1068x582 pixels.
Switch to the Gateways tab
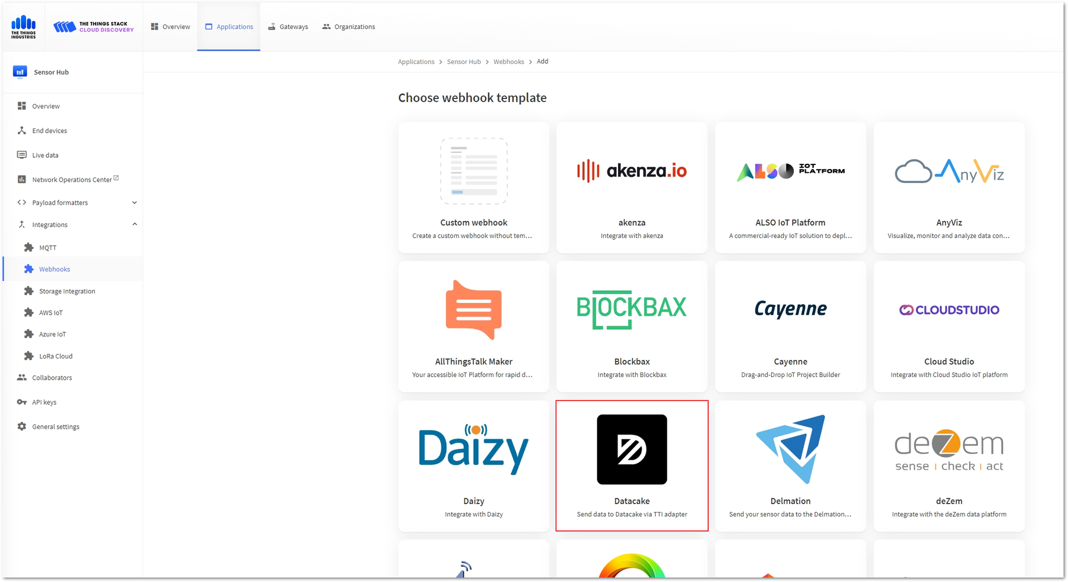click(288, 27)
